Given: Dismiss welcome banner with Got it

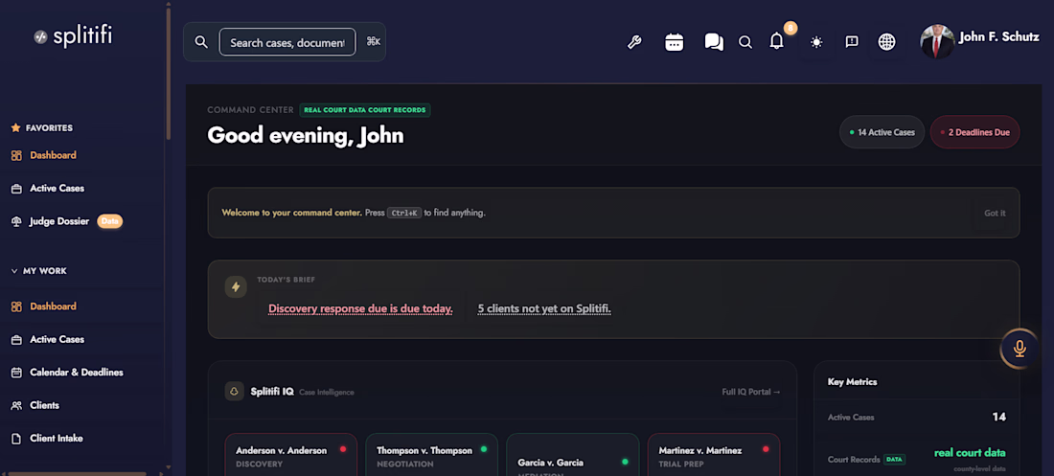Looking at the screenshot, I should pos(995,214).
